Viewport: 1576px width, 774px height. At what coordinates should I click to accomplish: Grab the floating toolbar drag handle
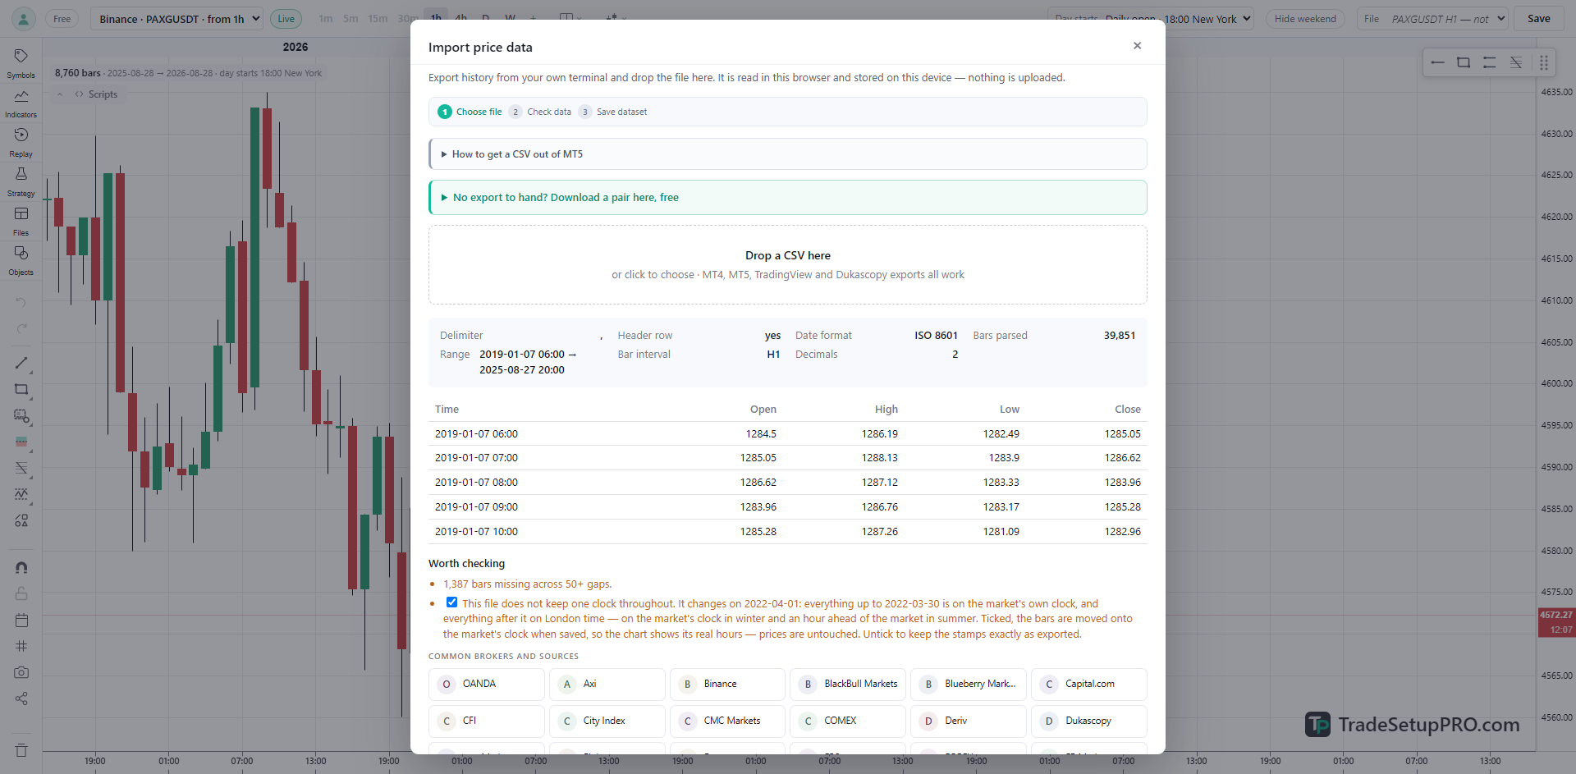[1543, 62]
